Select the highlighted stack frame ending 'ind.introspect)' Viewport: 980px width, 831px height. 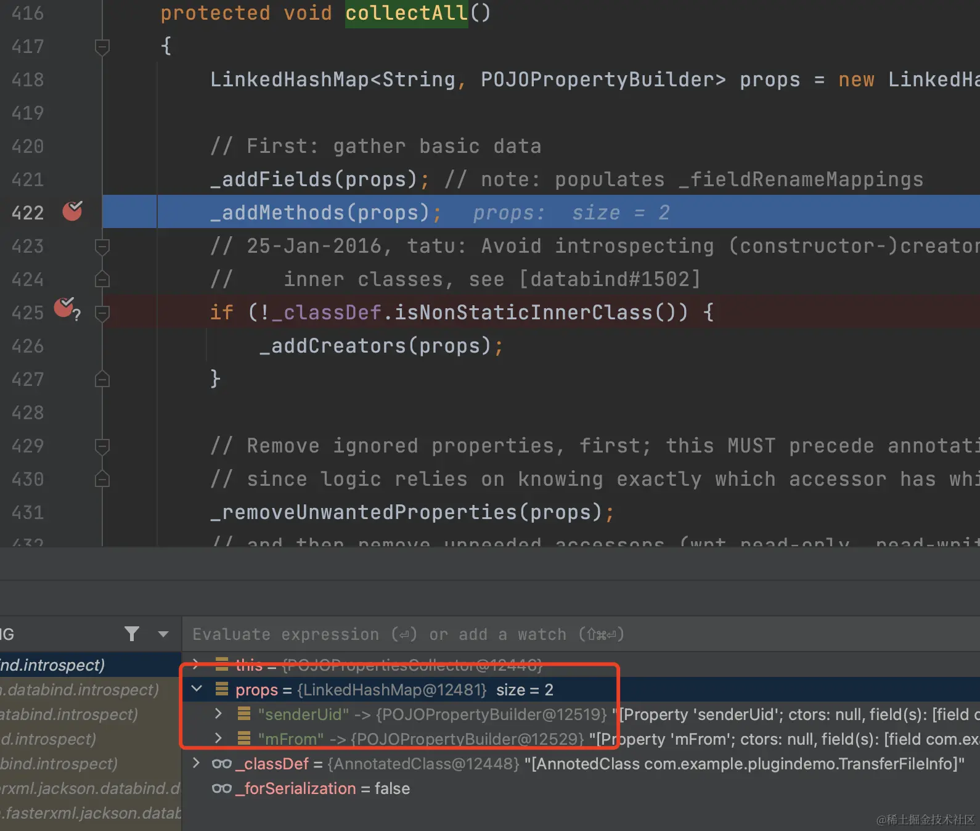tap(91, 665)
